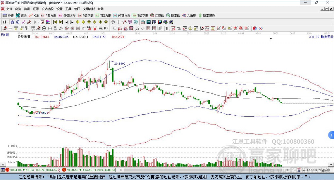Screen dimensions: 334x180
Task: Step chart right with black right arrow
Action: (x=72, y=22)
